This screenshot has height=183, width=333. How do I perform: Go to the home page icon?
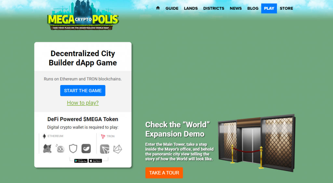158,8
